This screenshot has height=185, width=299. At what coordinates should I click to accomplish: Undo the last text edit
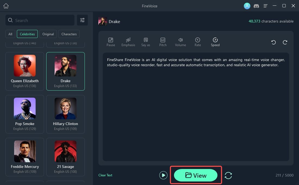coord(273,42)
